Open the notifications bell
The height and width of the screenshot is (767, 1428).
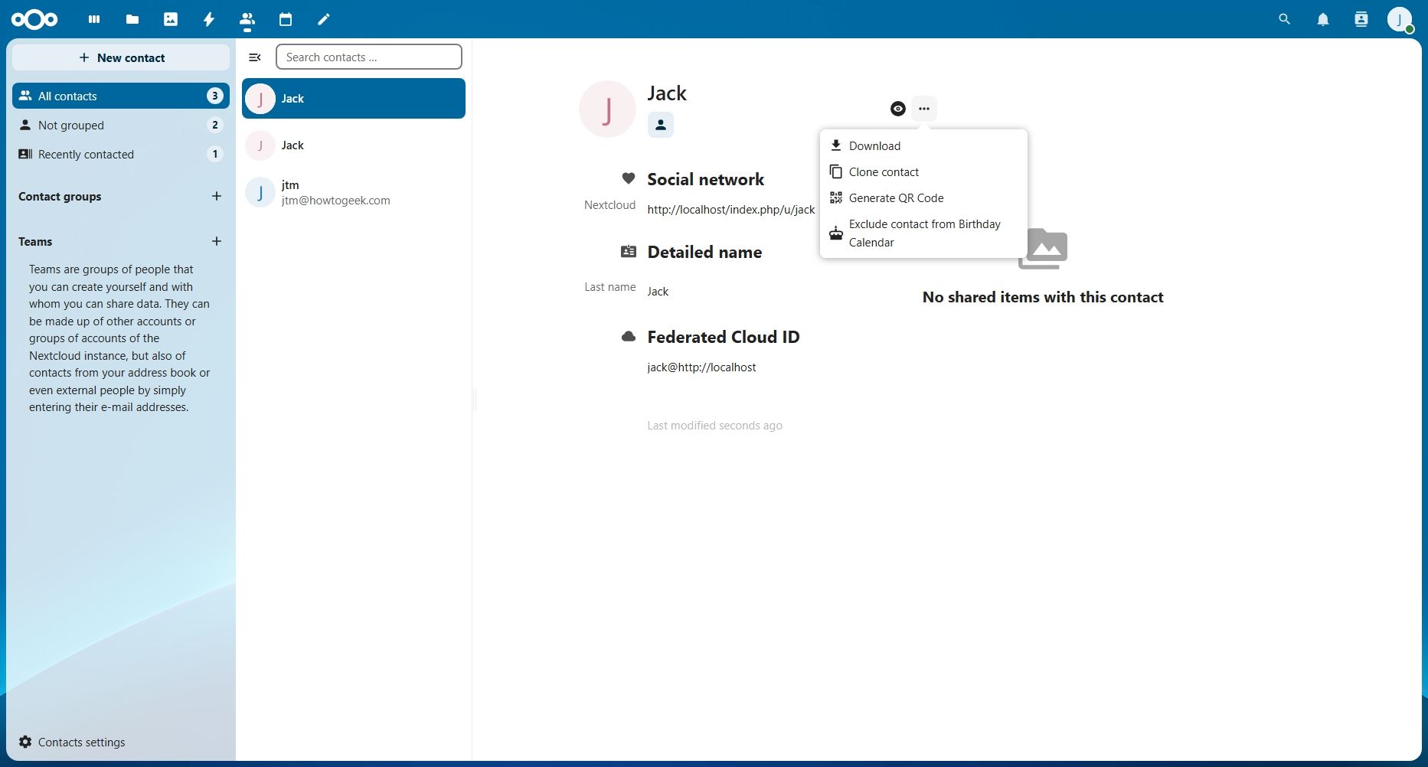1322,20
